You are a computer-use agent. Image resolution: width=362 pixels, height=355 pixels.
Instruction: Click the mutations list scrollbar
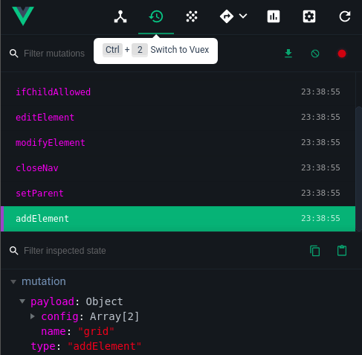point(358,169)
